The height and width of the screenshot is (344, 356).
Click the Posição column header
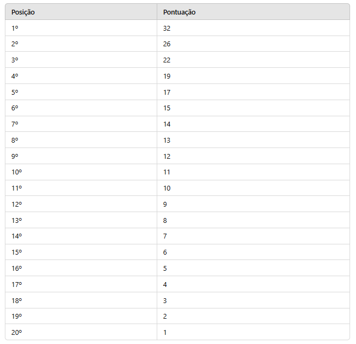click(23, 12)
